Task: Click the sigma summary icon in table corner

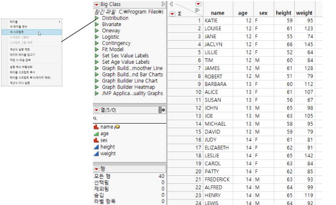Action: coord(180,14)
